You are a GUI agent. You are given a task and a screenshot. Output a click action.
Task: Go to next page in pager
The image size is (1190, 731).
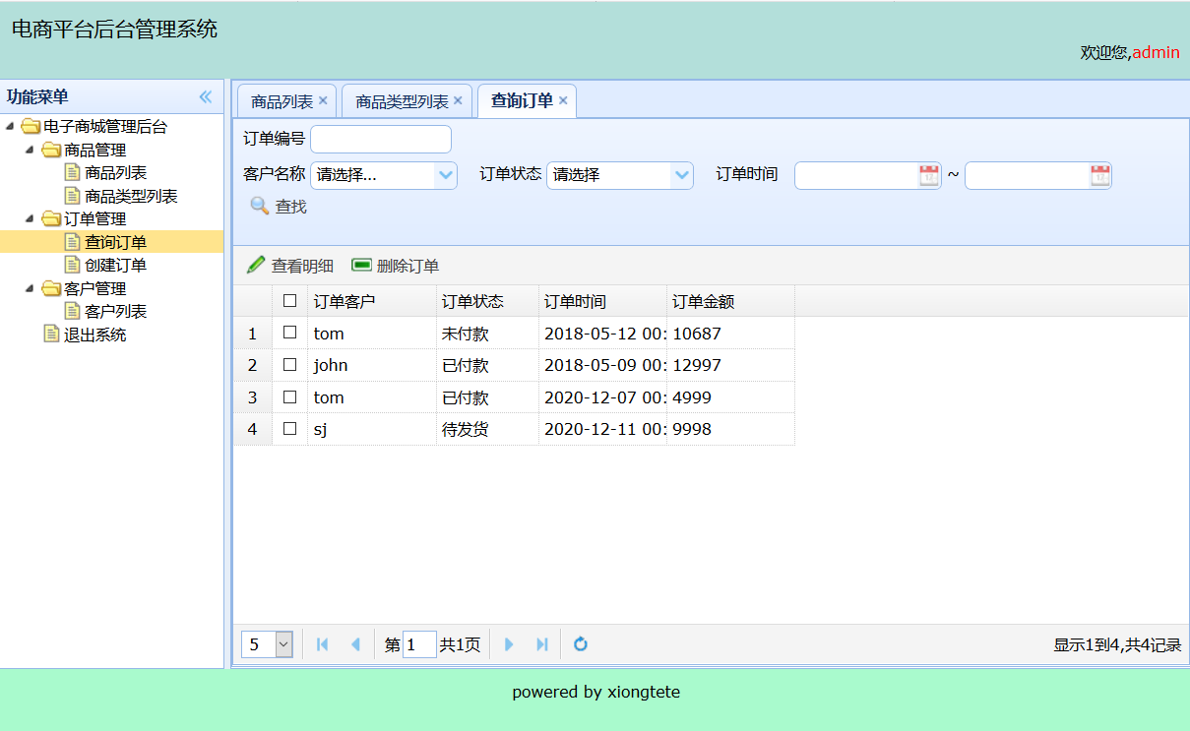[x=509, y=644]
